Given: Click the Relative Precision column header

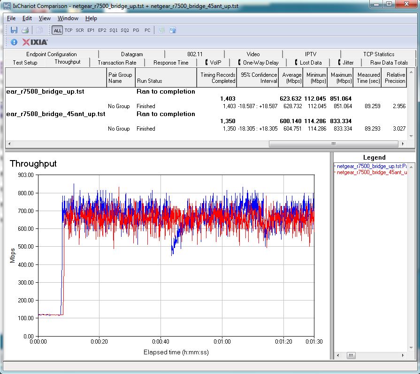Looking at the screenshot, I should [394, 78].
